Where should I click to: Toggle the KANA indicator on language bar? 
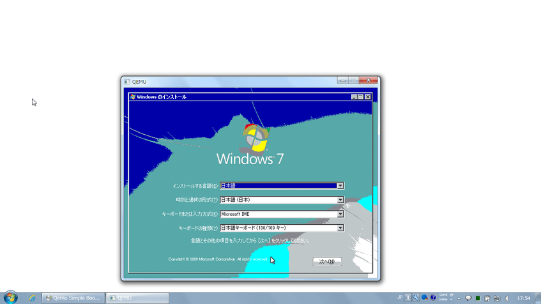(443, 300)
